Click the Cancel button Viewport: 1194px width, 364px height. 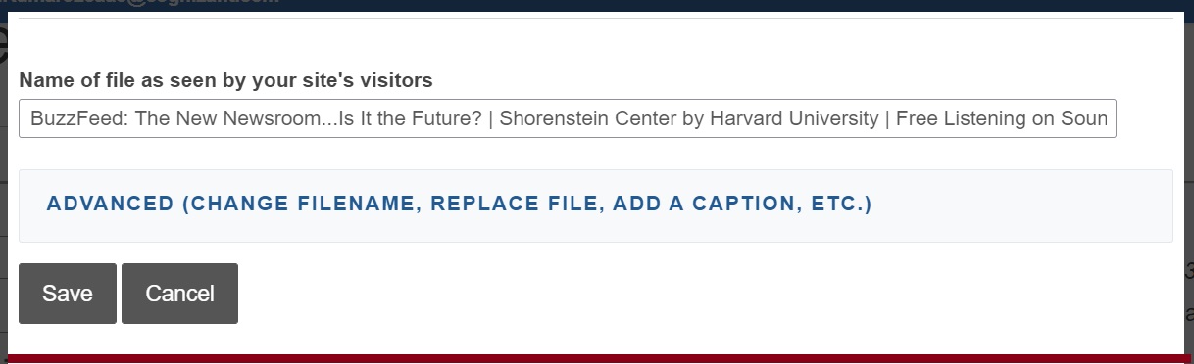pyautogui.click(x=179, y=294)
